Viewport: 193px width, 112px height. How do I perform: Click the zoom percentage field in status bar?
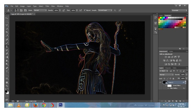coord(13,101)
